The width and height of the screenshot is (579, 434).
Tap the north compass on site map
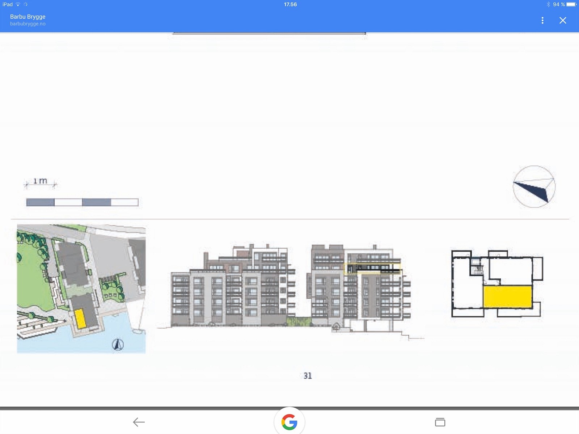click(118, 344)
